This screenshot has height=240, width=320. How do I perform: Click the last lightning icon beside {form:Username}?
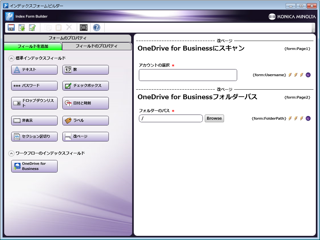[301, 75]
